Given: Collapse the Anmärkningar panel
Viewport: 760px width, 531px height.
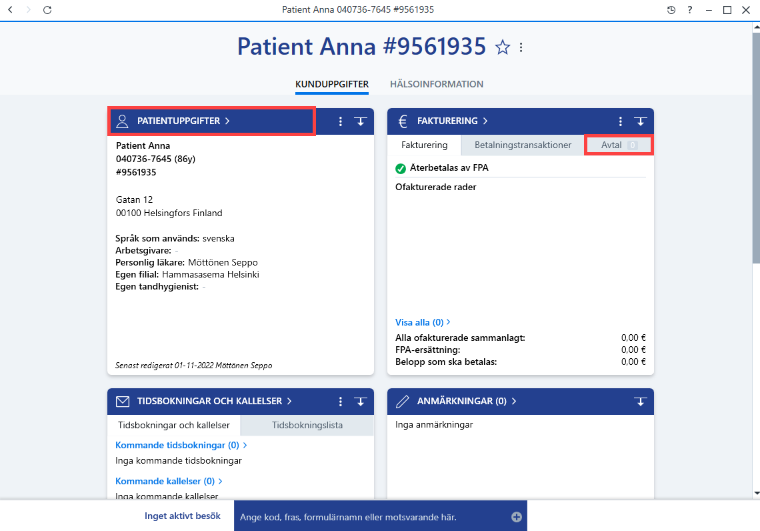Looking at the screenshot, I should click(640, 402).
